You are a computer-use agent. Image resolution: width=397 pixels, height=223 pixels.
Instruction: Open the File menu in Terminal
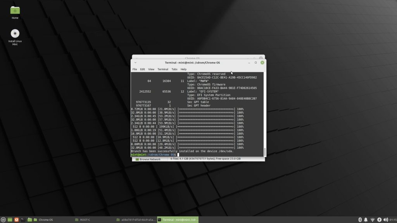pyautogui.click(x=135, y=69)
